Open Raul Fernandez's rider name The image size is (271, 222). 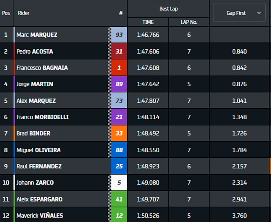(x=39, y=166)
